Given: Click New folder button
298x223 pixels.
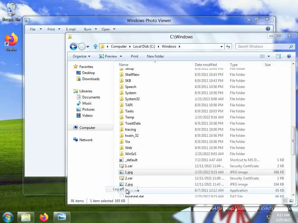Looking at the screenshot, I should [155, 56].
